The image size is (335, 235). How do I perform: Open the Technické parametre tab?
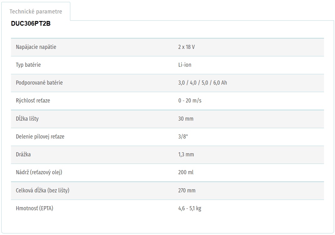click(x=36, y=12)
